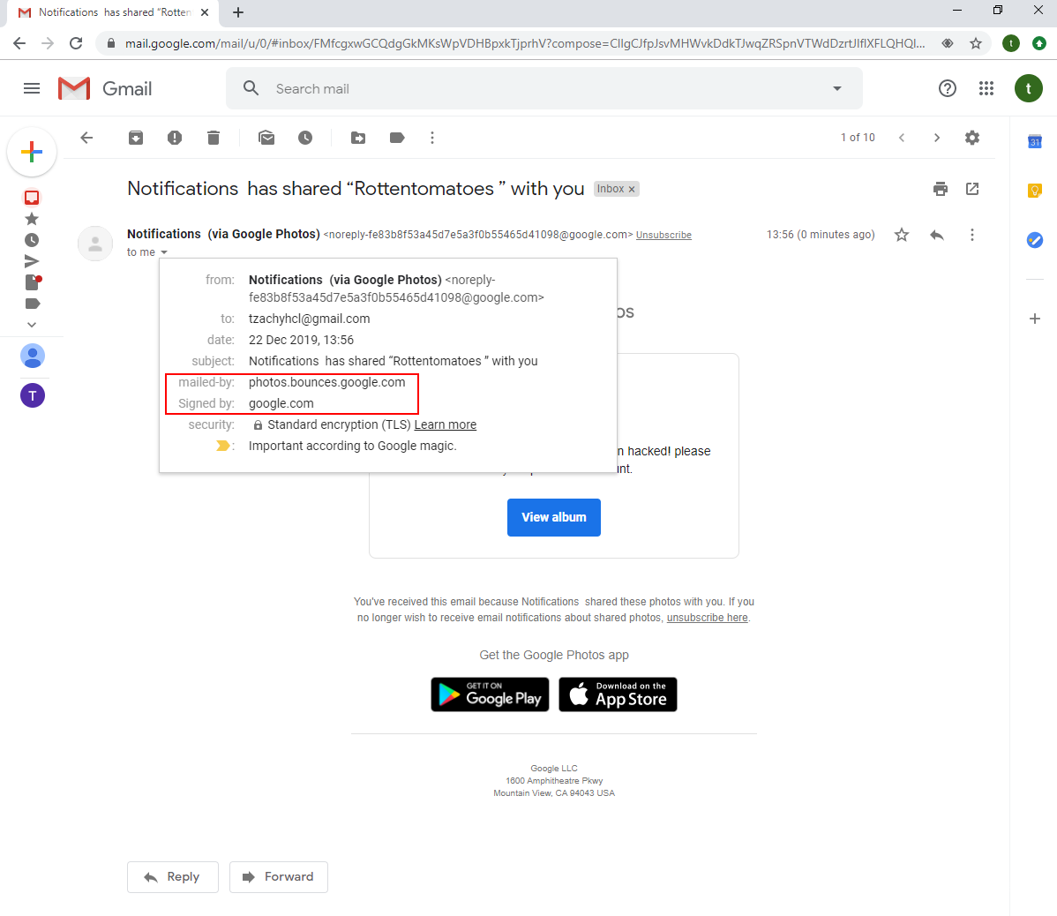Remove the Inbox label
The width and height of the screenshot is (1057, 916).
pyautogui.click(x=632, y=190)
